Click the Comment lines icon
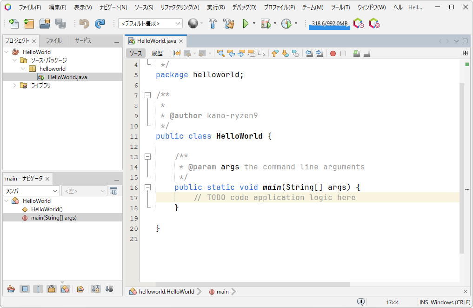473x308 pixels. pos(357,54)
